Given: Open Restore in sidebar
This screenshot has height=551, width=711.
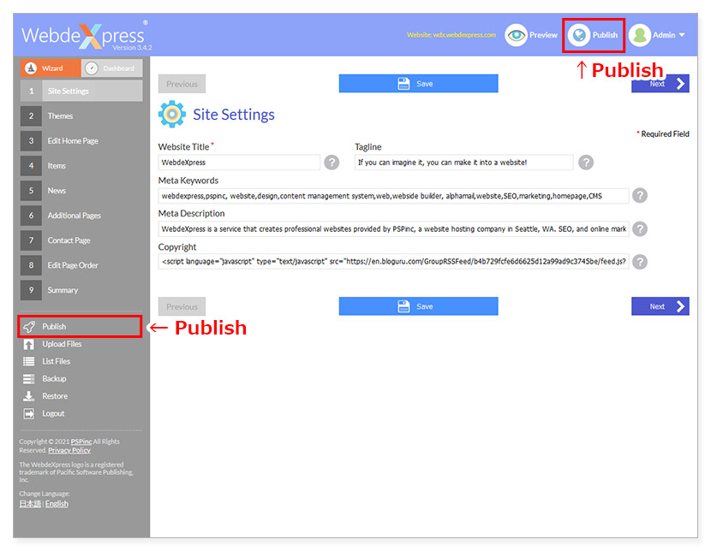Looking at the screenshot, I should [55, 396].
